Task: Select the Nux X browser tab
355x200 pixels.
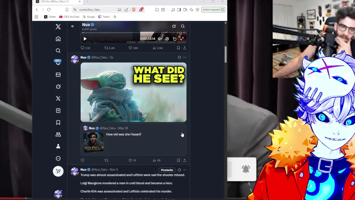Action: 57,2
